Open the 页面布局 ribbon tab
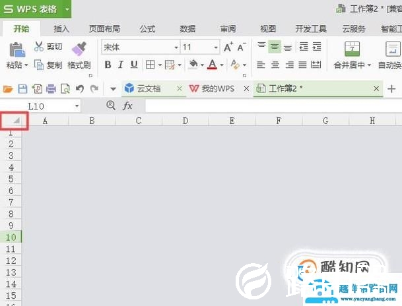 104,28
